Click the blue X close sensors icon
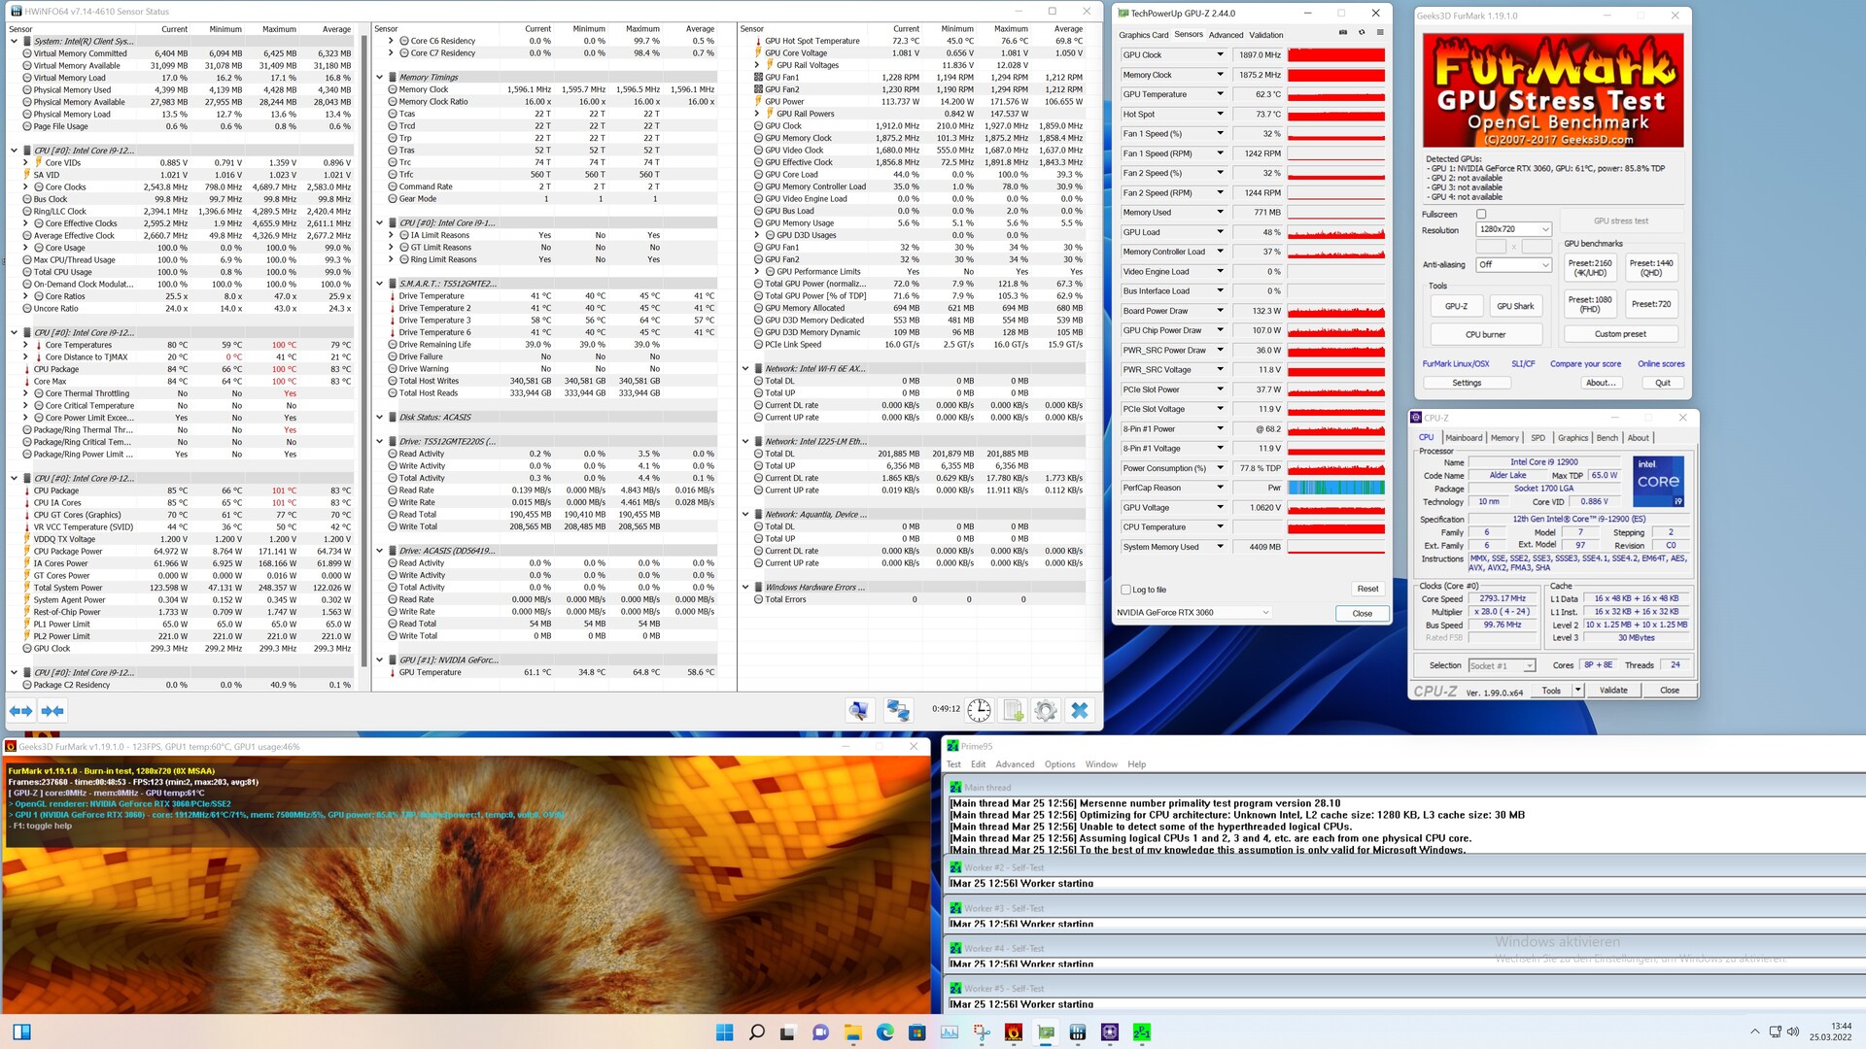Screen dimensions: 1866x1049 pos(1079,711)
